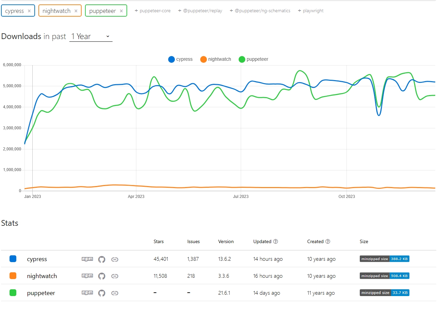Click the 6,000,000 y-axis label
Viewport: 439px width, 311px height.
click(12, 65)
